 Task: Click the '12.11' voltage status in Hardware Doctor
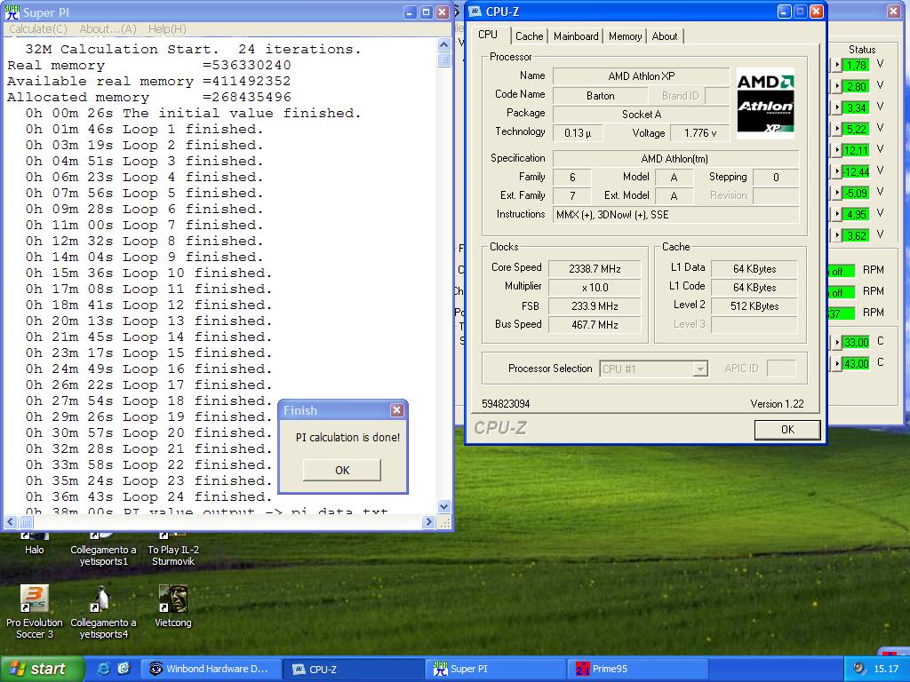click(x=856, y=150)
